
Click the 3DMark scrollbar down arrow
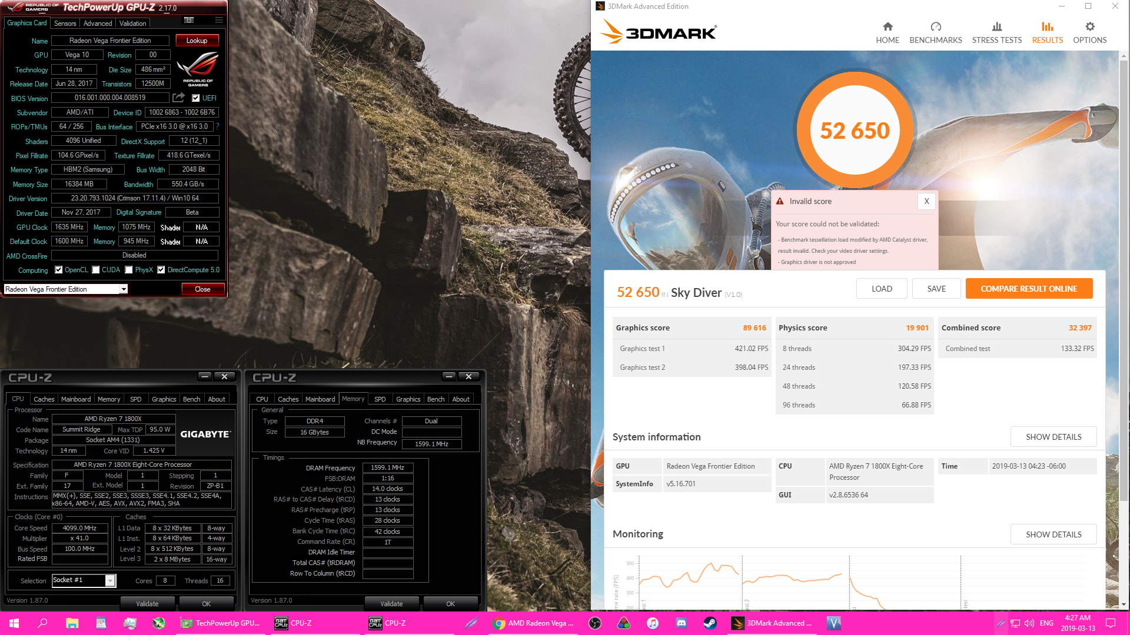pyautogui.click(x=1124, y=604)
